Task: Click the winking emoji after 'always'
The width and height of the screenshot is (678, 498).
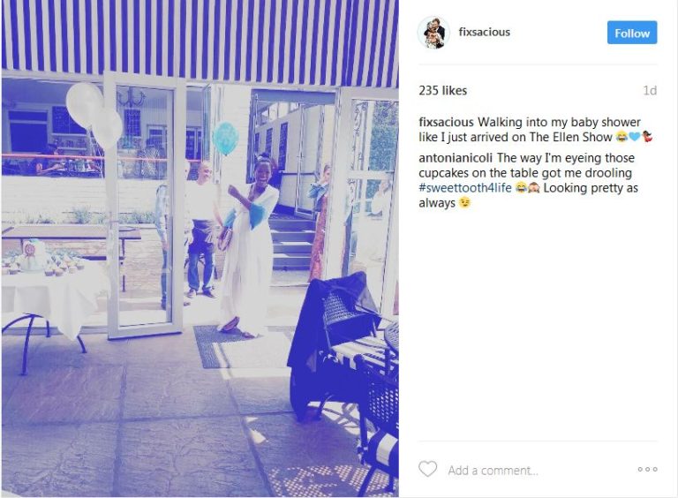Action: coord(464,203)
